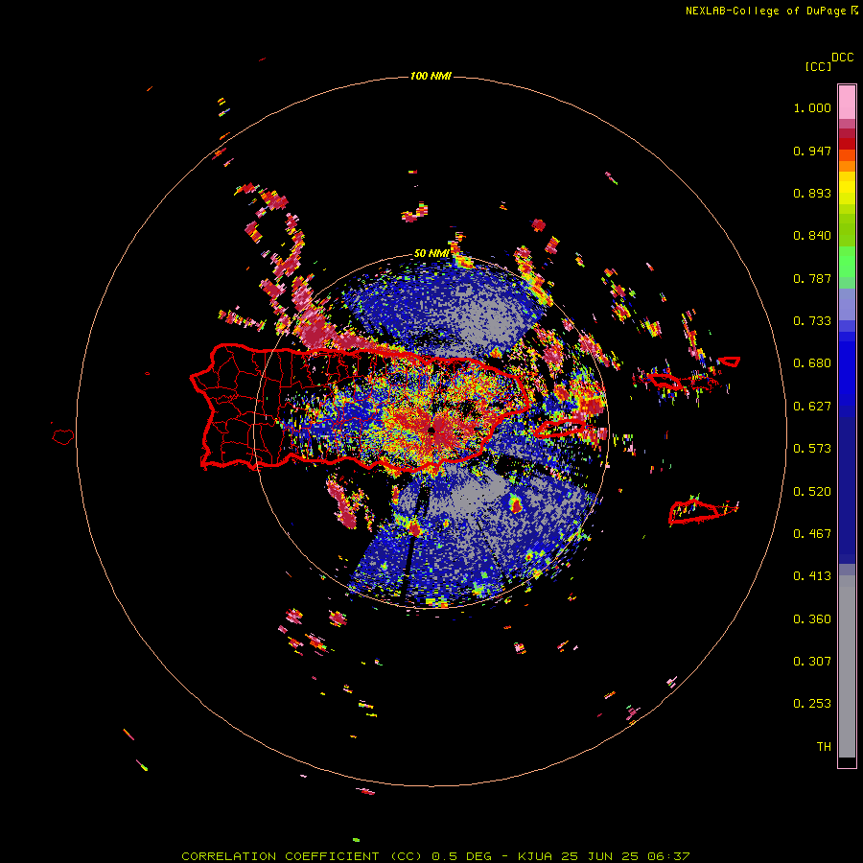The width and height of the screenshot is (863, 863).
Task: Click the 0.787 scale value
Action: click(x=812, y=278)
